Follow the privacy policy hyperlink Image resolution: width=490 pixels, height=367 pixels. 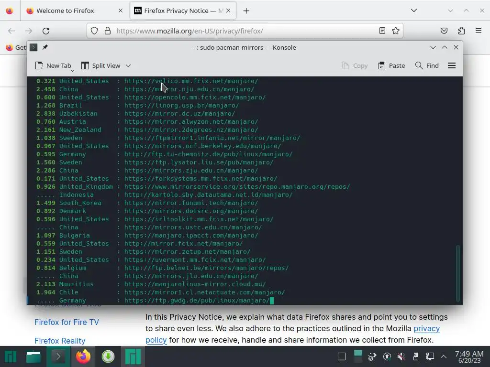[426, 328]
